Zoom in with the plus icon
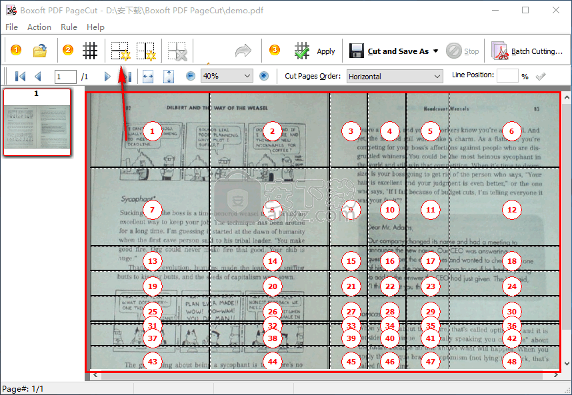 click(264, 76)
